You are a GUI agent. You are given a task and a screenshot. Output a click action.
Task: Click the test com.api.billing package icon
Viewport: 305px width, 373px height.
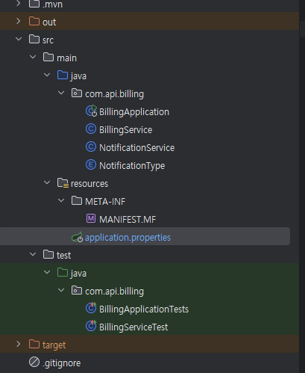(x=77, y=290)
